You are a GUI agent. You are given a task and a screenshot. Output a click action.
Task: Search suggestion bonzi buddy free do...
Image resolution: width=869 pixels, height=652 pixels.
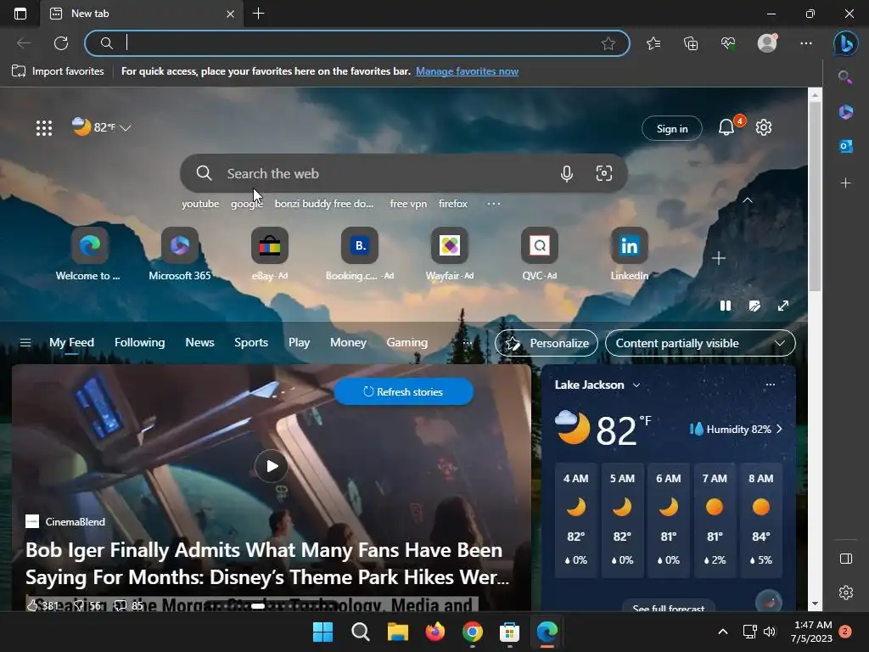324,204
